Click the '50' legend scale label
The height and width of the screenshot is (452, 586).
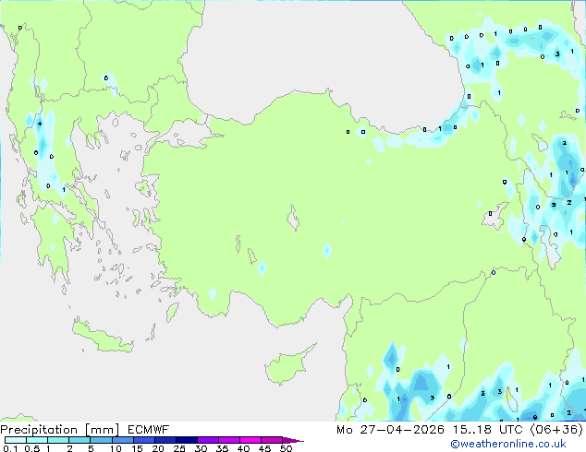(x=286, y=448)
